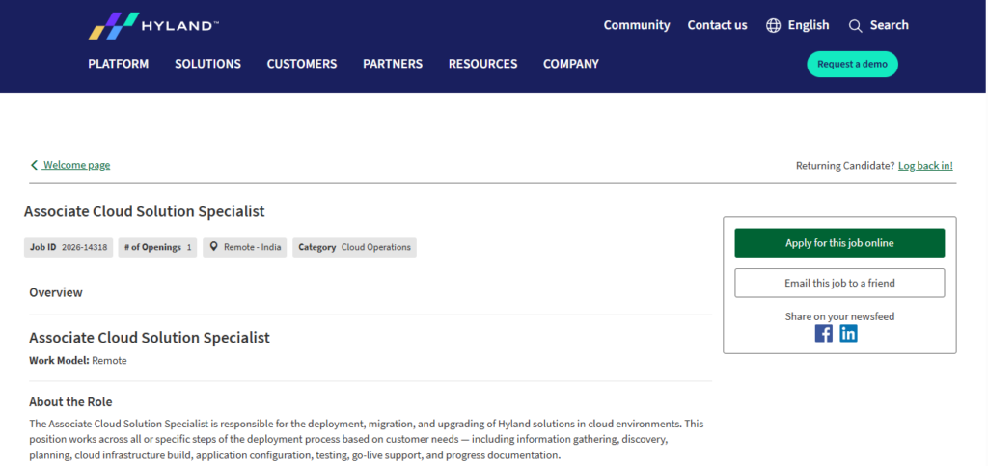Open the PLATFORM menu
988x466 pixels.
119,64
